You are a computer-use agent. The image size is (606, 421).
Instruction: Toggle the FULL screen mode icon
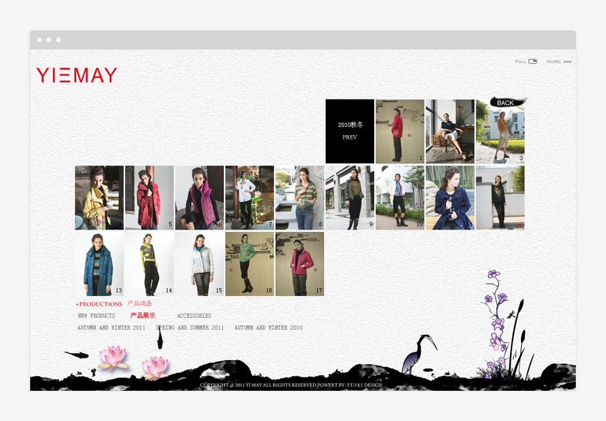point(532,62)
